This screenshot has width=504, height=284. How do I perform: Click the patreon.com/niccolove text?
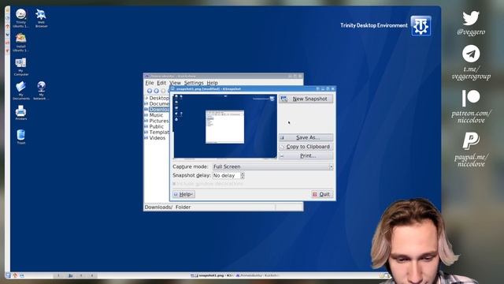tap(471, 117)
